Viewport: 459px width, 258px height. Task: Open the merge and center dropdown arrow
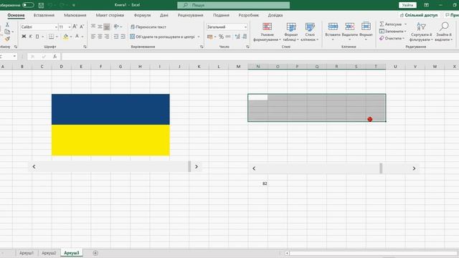(x=199, y=37)
